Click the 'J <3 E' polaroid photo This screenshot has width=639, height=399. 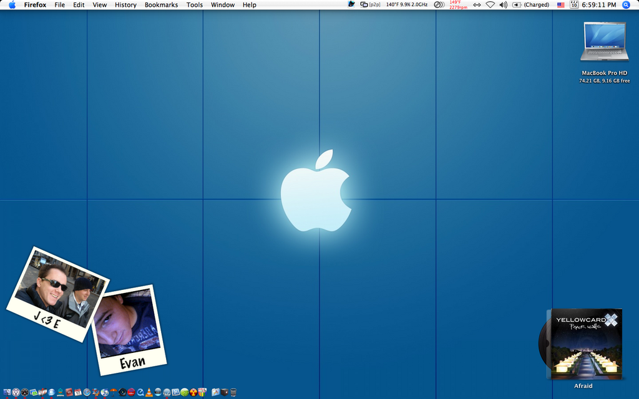click(x=57, y=294)
